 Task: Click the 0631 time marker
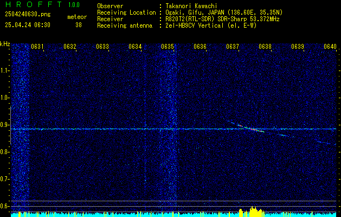tap(37, 47)
